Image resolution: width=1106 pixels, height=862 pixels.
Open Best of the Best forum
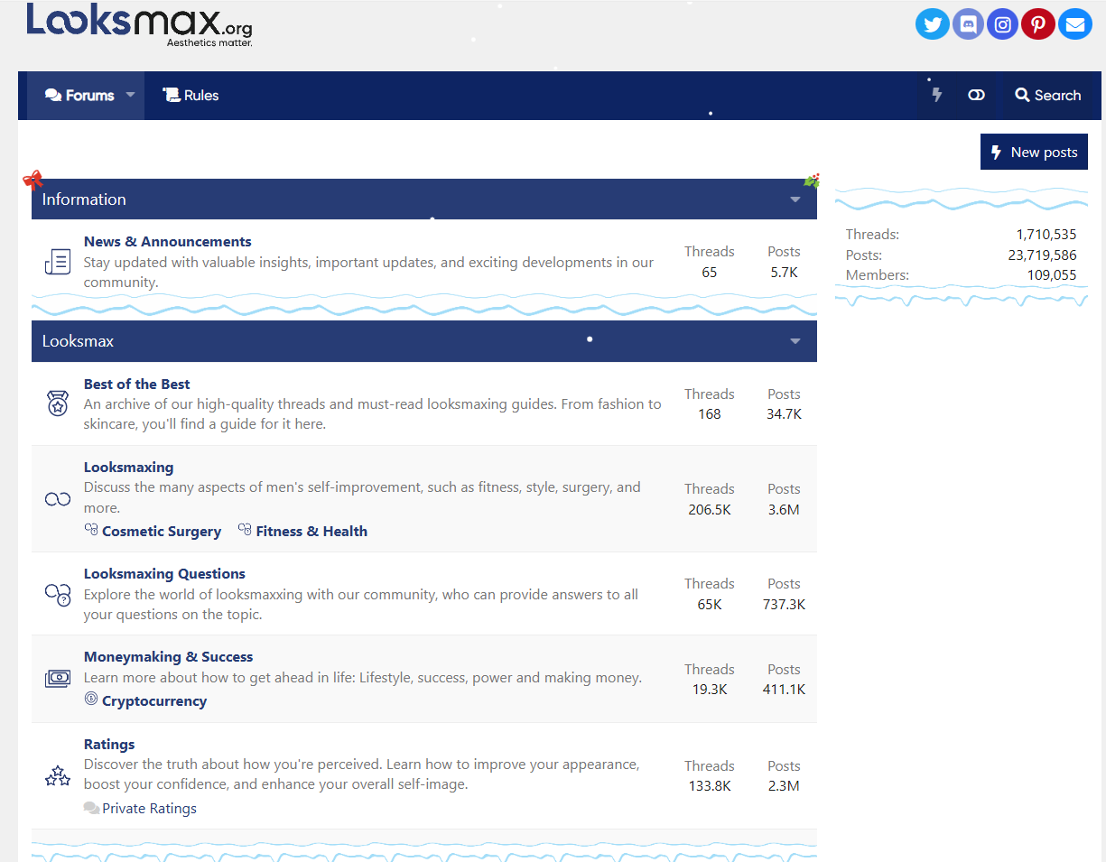point(137,384)
